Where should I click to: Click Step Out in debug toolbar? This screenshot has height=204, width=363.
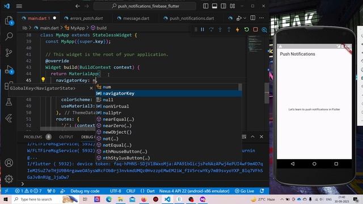pos(229,29)
